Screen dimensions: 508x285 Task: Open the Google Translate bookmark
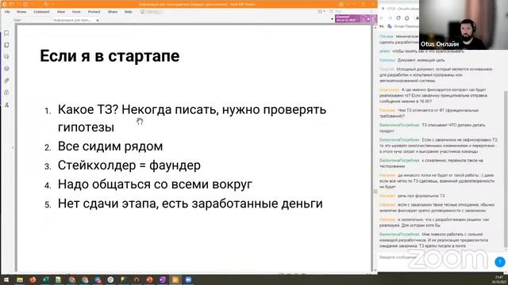403,26
